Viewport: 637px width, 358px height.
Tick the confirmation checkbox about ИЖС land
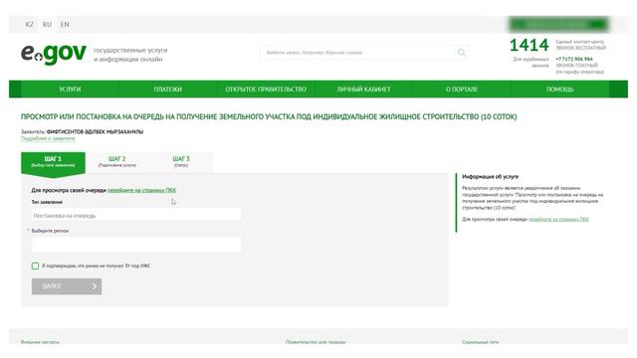pos(36,266)
